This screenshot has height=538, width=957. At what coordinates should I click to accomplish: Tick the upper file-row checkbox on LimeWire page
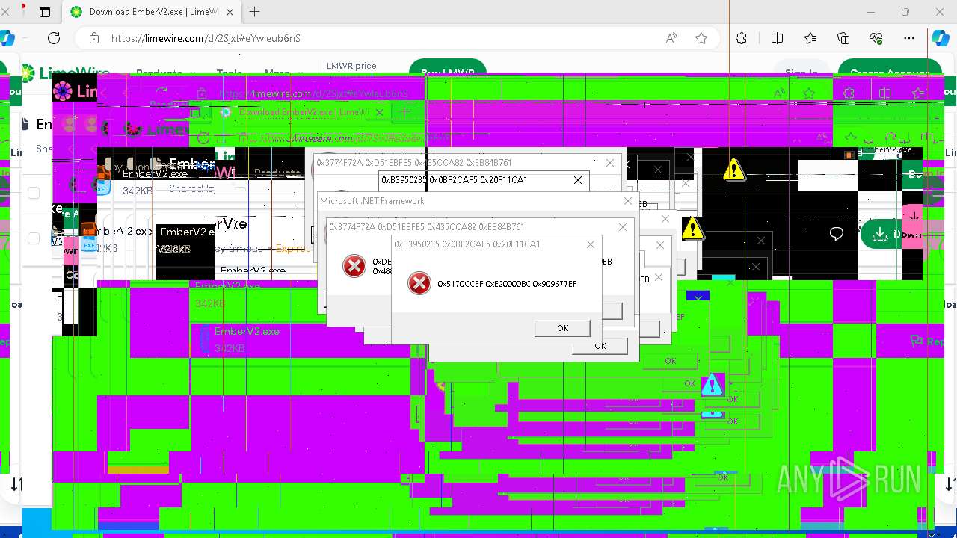(34, 193)
